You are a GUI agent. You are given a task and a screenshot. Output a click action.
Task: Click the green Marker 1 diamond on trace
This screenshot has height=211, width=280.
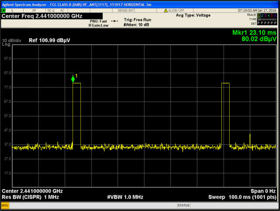tap(73, 79)
